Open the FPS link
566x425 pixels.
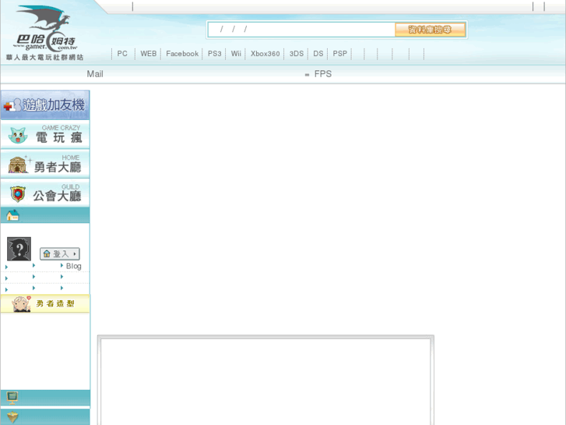(x=322, y=74)
